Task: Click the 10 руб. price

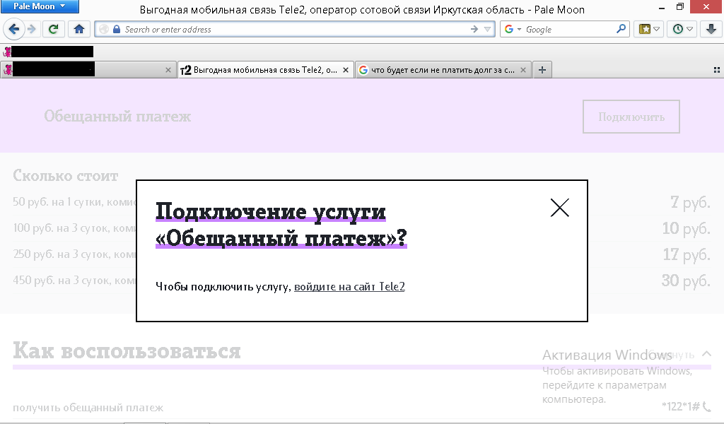Action: click(x=687, y=228)
